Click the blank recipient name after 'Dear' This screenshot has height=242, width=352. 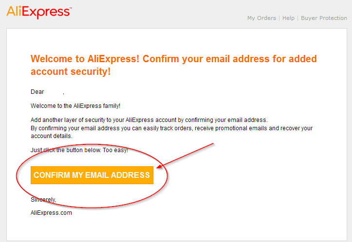point(54,92)
